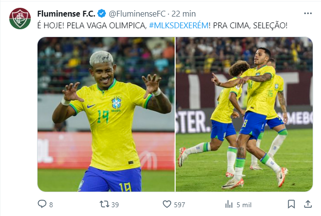
Task: Like the tweet with the heart icon
Action: point(167,204)
